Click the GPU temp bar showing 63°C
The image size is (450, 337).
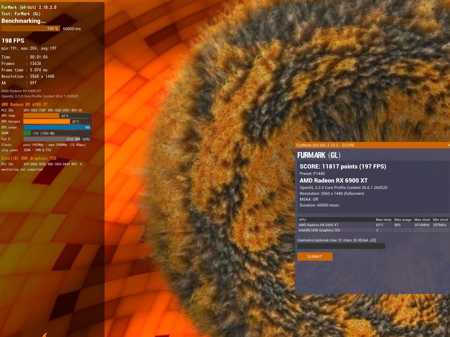(57, 116)
